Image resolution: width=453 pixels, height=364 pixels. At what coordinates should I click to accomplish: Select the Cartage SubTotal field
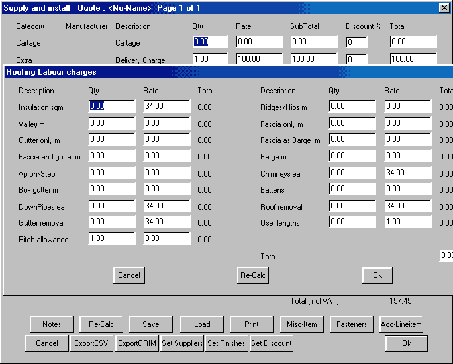click(x=314, y=42)
